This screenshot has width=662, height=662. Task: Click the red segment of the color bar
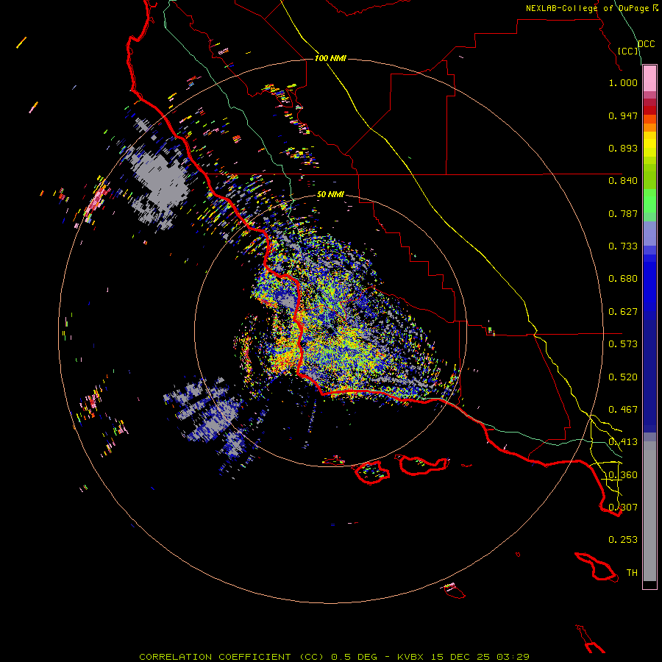[649, 110]
